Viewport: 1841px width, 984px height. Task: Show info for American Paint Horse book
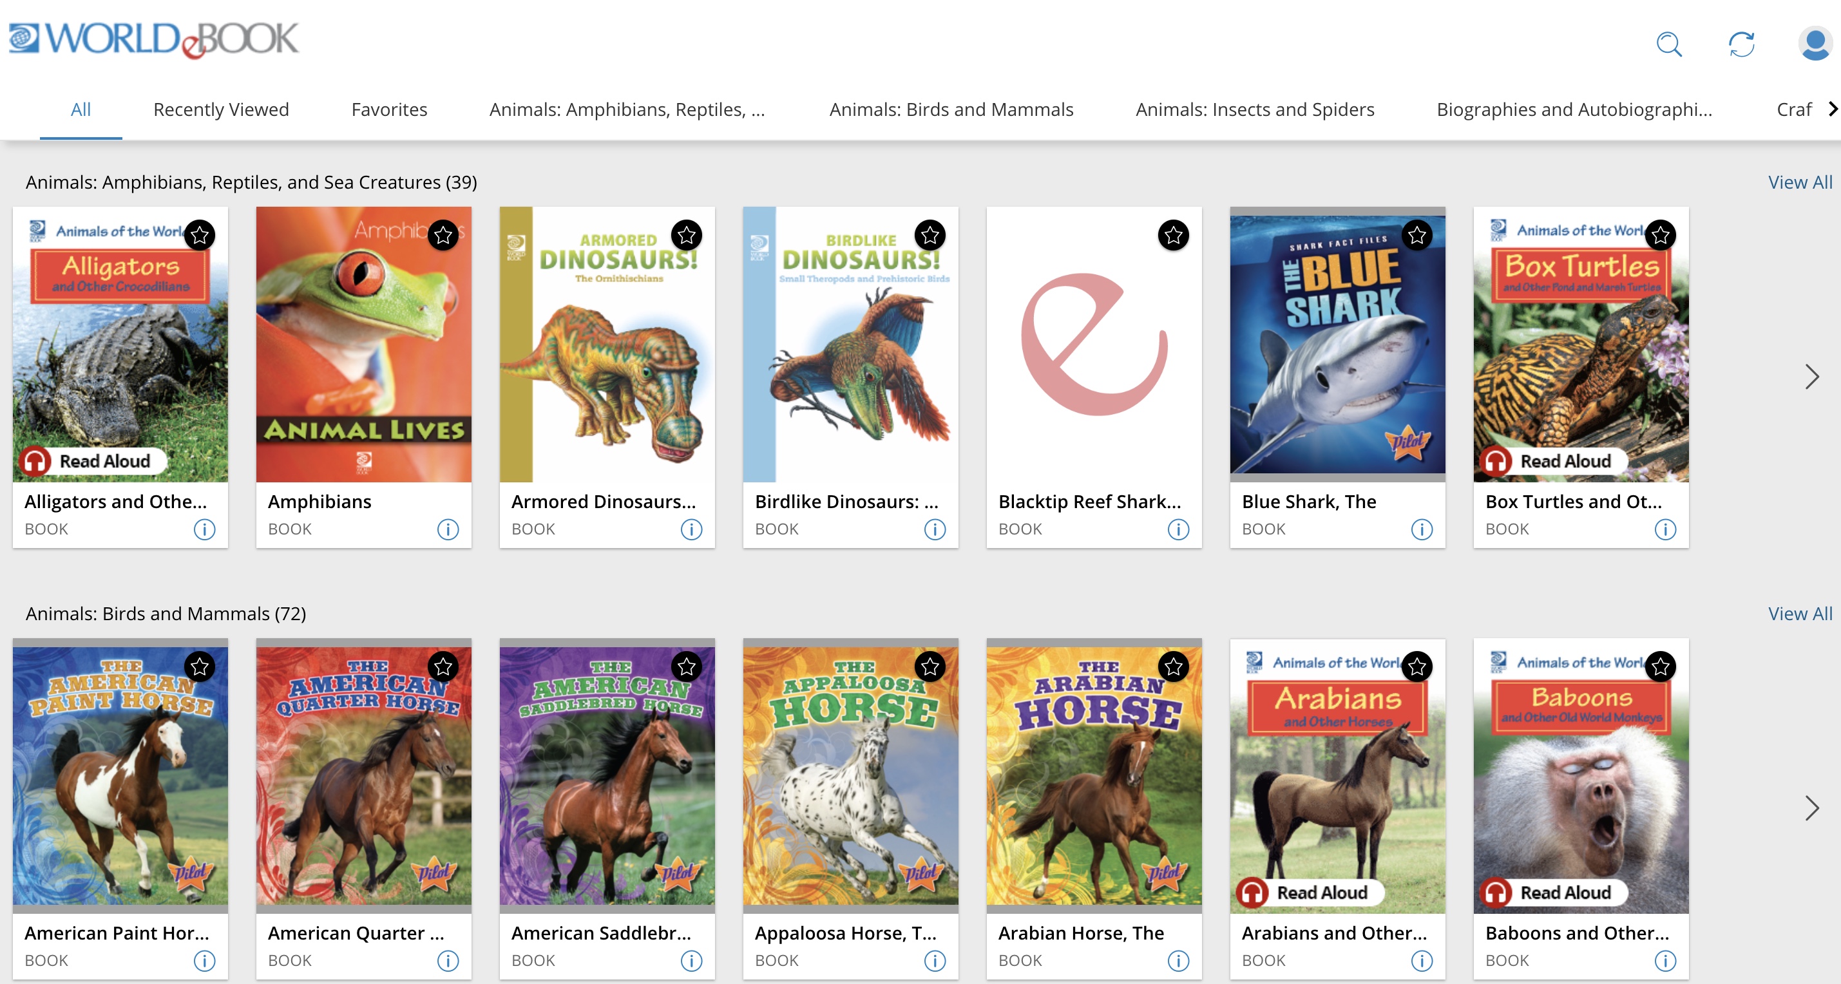click(x=204, y=961)
